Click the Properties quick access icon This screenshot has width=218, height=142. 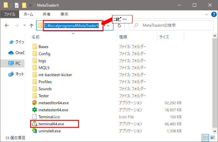click(x=17, y=5)
